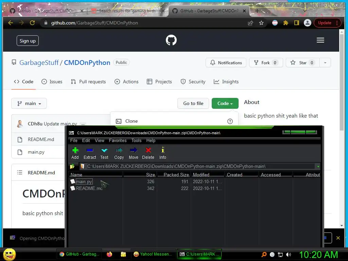Select main.py in the 7-Zip list

coord(84,181)
